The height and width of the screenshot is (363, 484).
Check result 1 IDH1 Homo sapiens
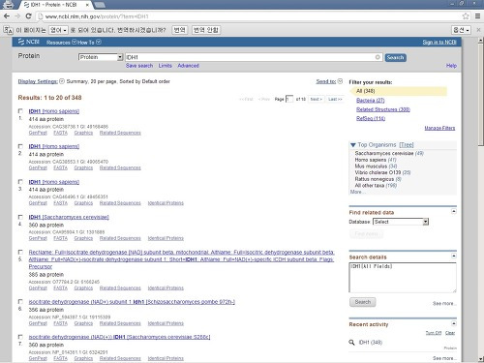click(20, 111)
